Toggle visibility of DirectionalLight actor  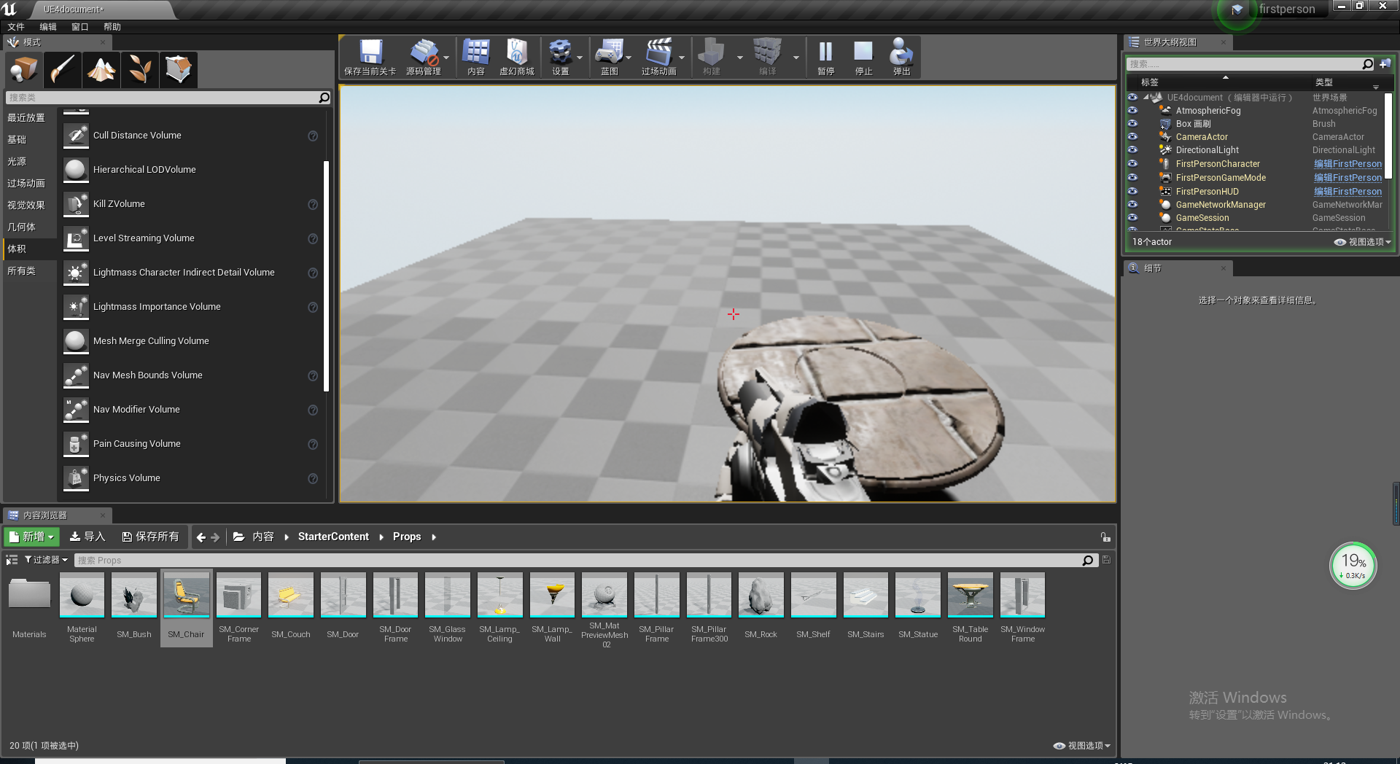tap(1132, 150)
